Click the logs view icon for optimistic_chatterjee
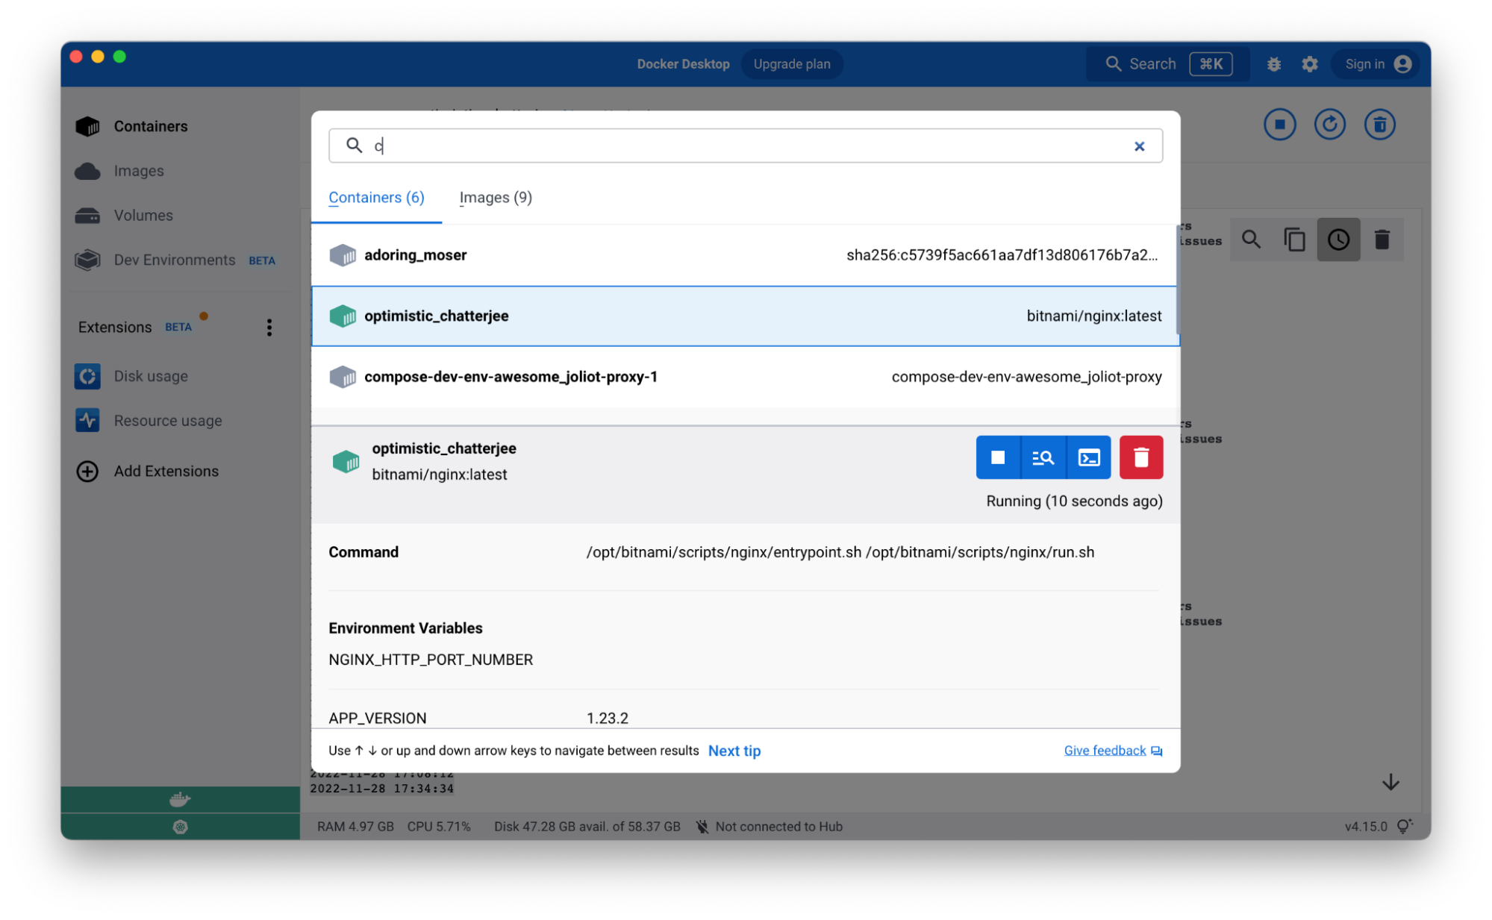Image resolution: width=1492 pixels, height=920 pixels. coord(1042,457)
